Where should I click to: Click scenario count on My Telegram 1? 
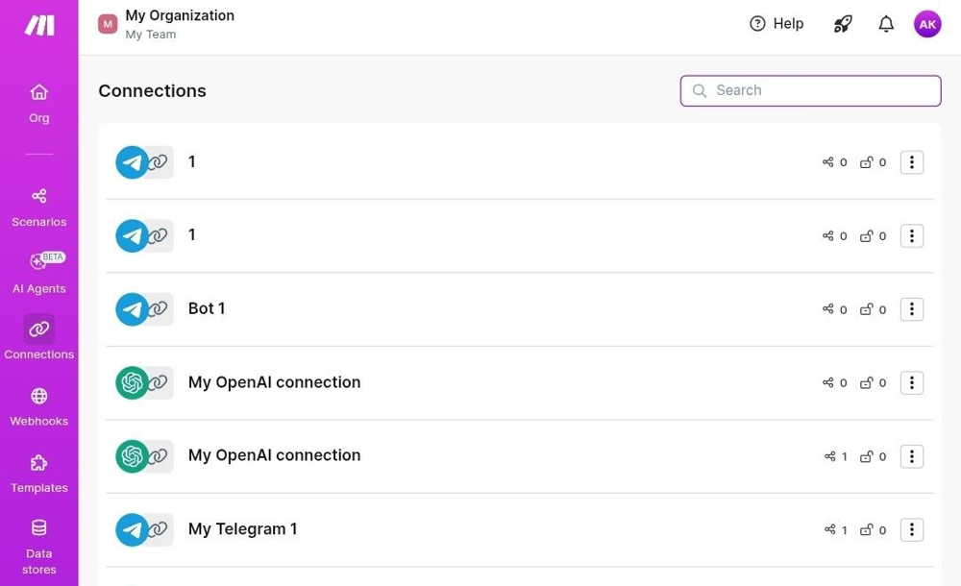pos(835,530)
